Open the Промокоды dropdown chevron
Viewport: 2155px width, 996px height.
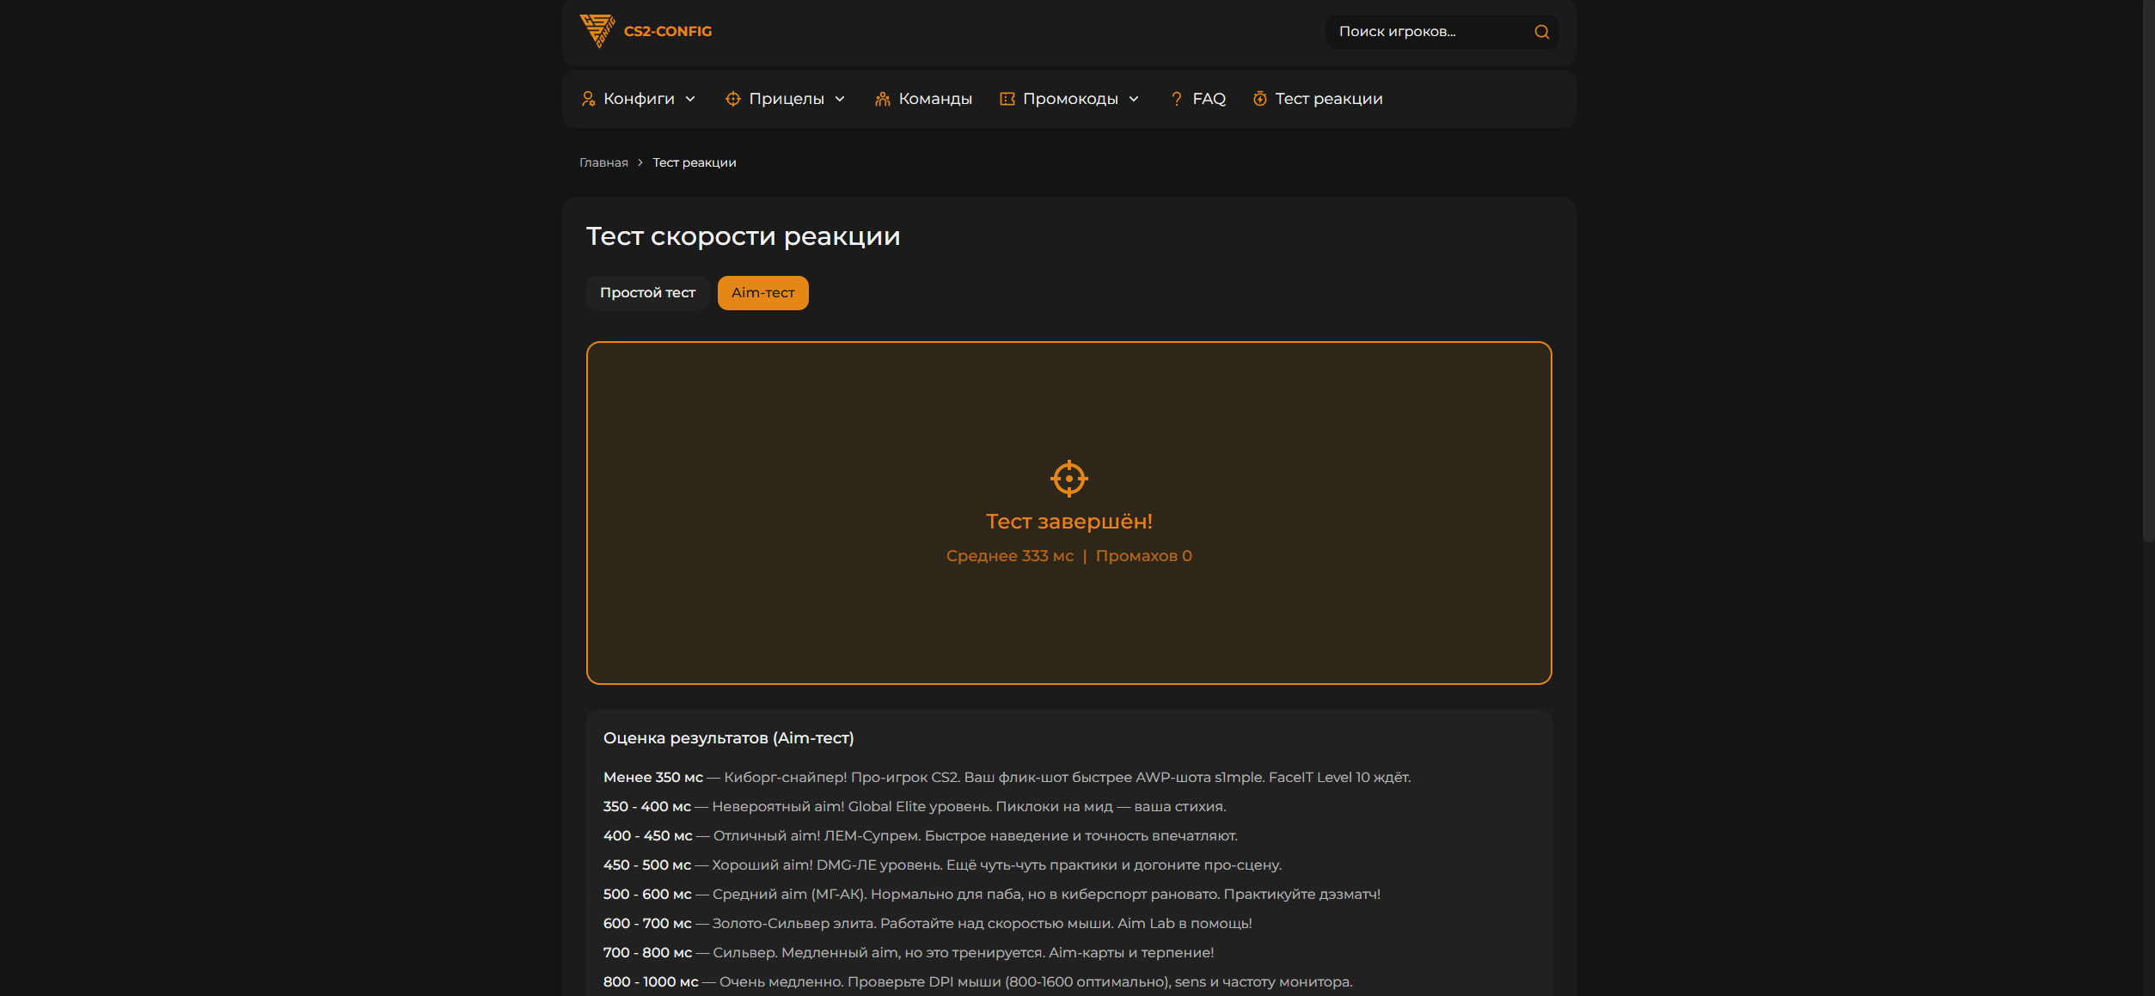tap(1134, 99)
